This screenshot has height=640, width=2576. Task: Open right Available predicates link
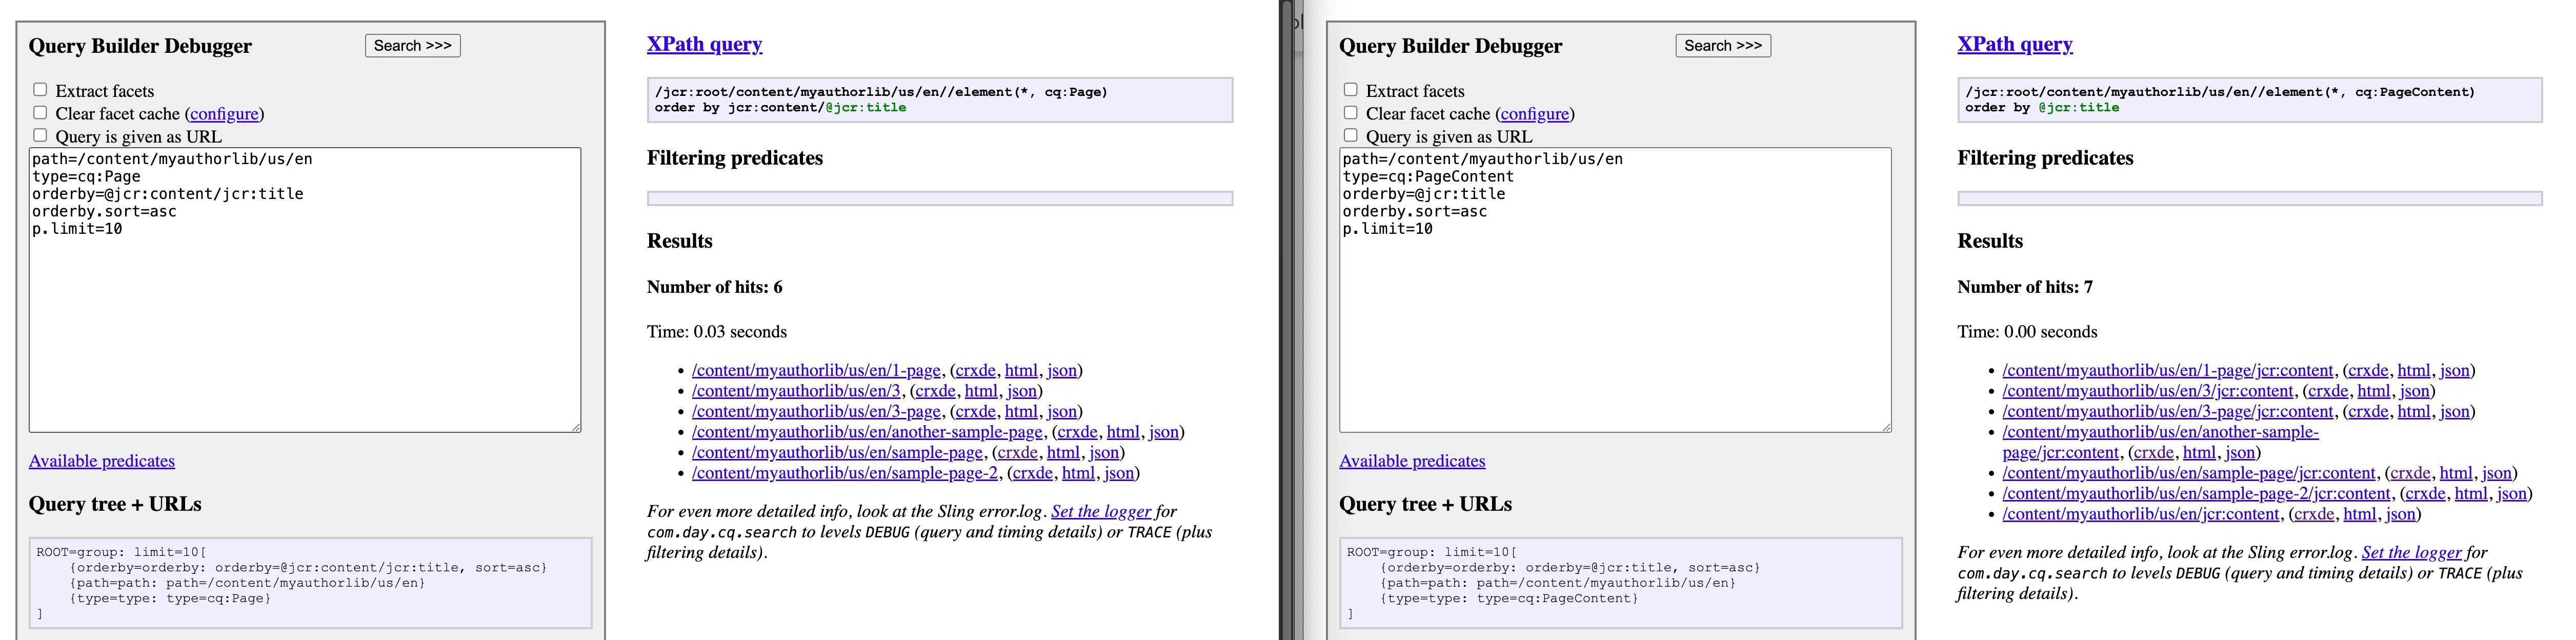(1412, 461)
